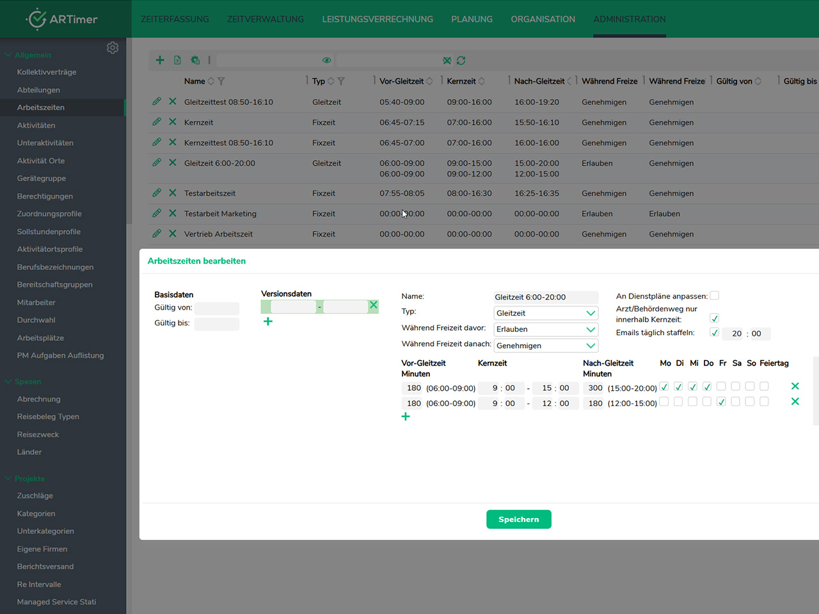The width and height of the screenshot is (819, 614).
Task: Delete the Testarbeitszeit row with X icon
Action: 172,193
